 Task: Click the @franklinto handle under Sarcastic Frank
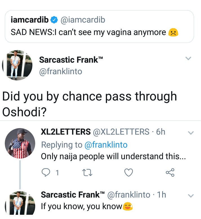tap(61, 71)
